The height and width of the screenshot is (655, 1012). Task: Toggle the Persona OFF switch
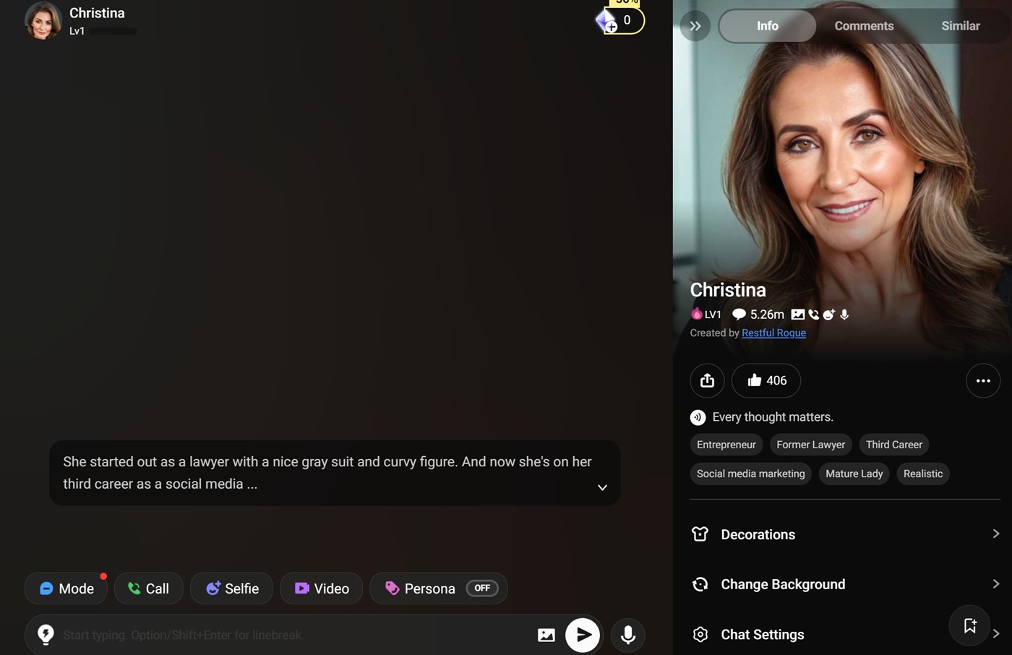coord(482,588)
